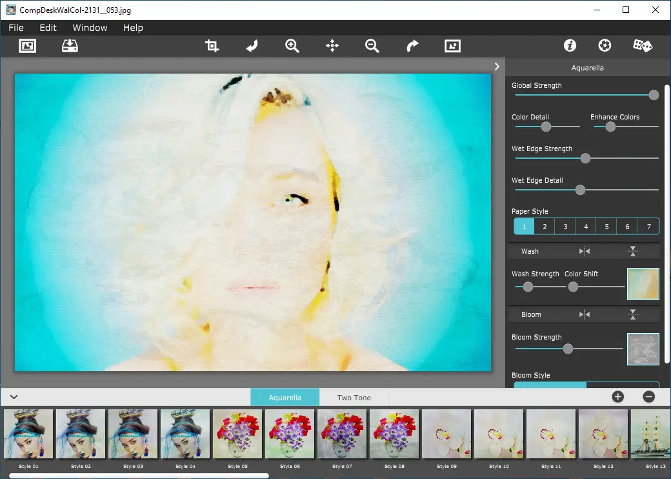Click the open image icon in toolbar
The image size is (671, 479).
pyautogui.click(x=27, y=46)
